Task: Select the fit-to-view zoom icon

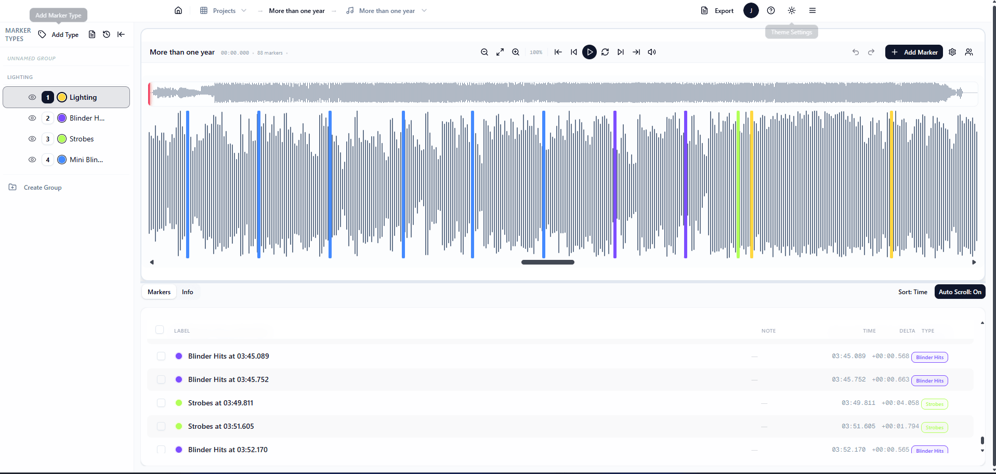Action: pos(500,52)
